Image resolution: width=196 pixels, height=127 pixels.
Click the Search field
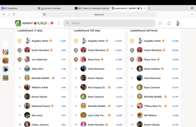click(x=109, y=23)
